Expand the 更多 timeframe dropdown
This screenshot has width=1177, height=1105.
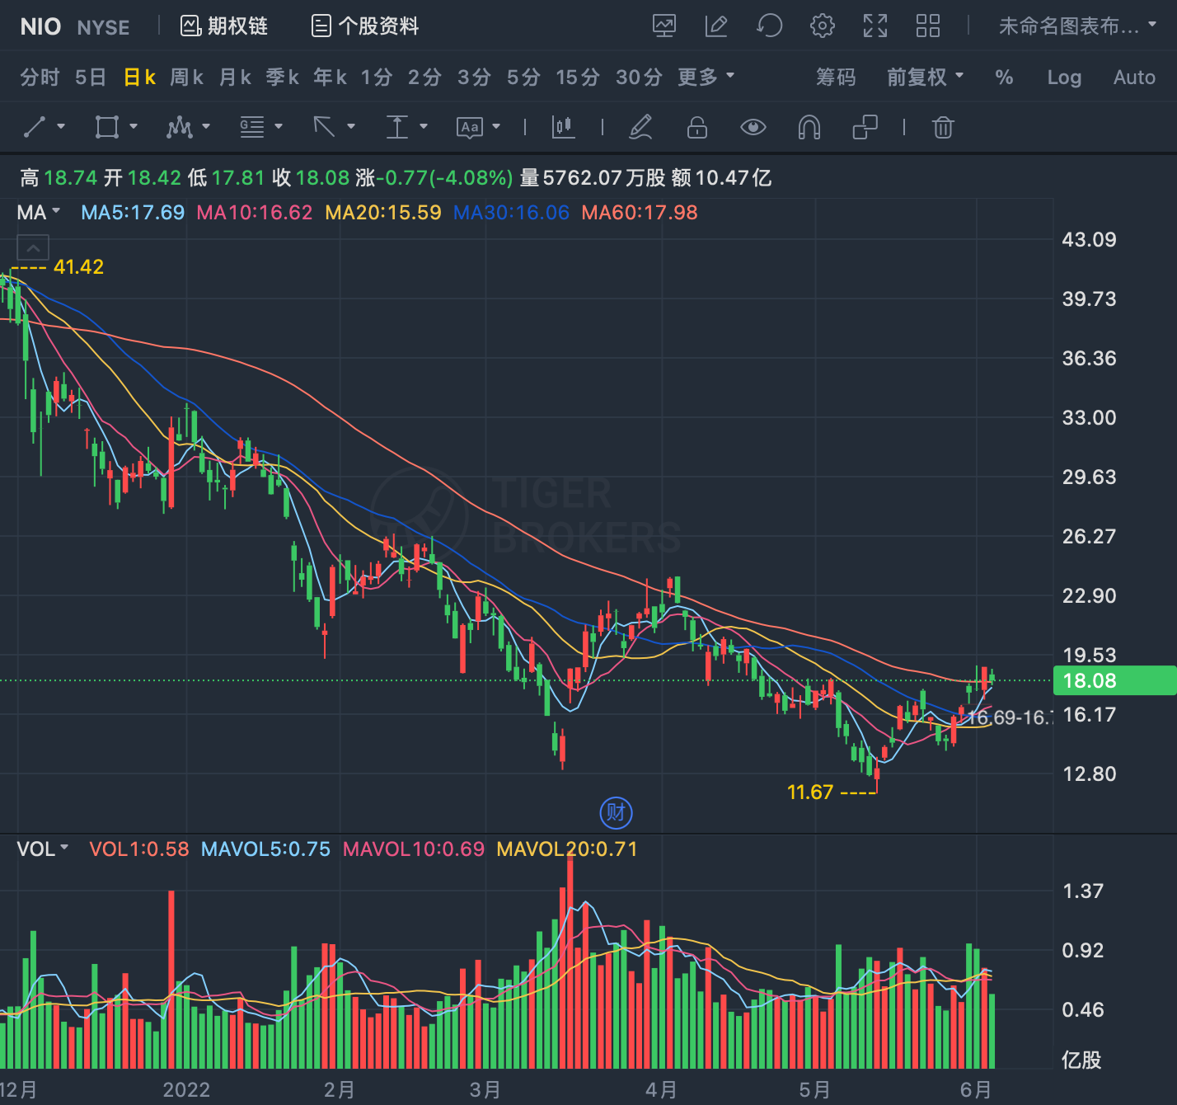[706, 78]
